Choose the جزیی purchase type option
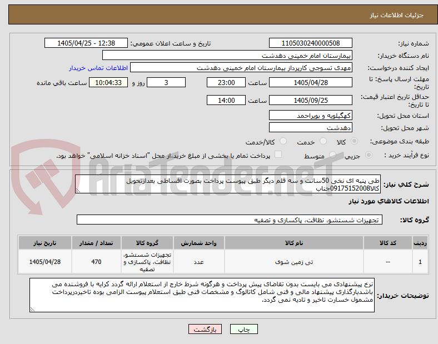 coord(369,155)
